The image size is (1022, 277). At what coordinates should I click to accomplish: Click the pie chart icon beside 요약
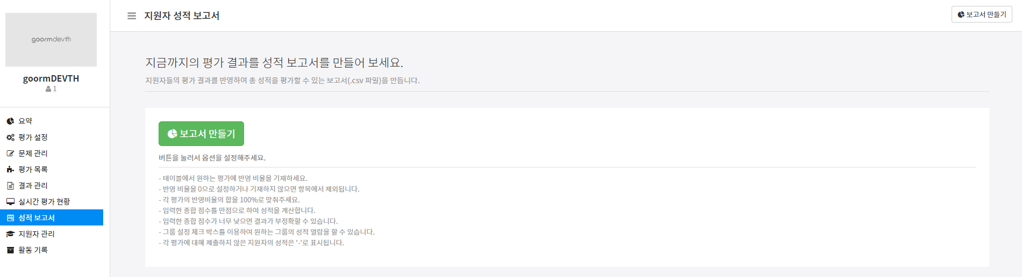click(x=10, y=121)
